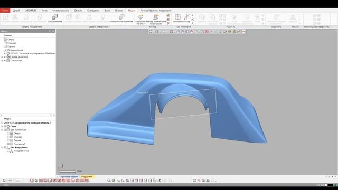Toggle visibility checkbox for Сверху plane

coord(8,134)
